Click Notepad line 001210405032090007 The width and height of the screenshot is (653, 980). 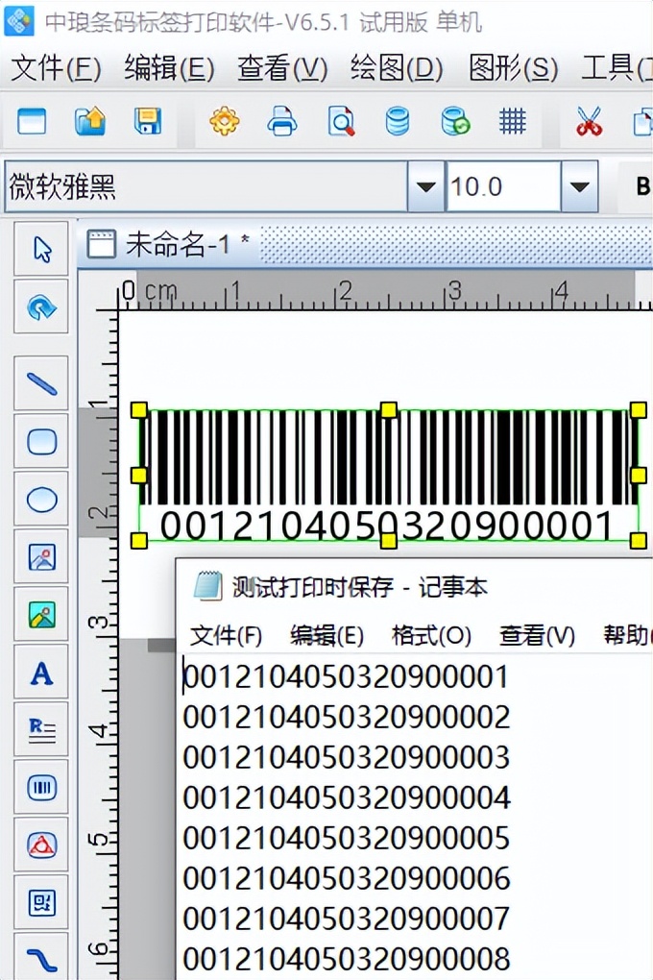[346, 919]
